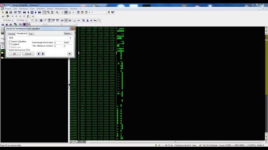Switch to the Text search tab
This screenshot has width=268, height=150.
click(x=31, y=34)
